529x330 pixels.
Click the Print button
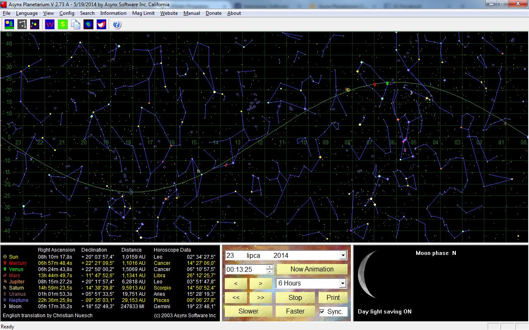coord(333,298)
